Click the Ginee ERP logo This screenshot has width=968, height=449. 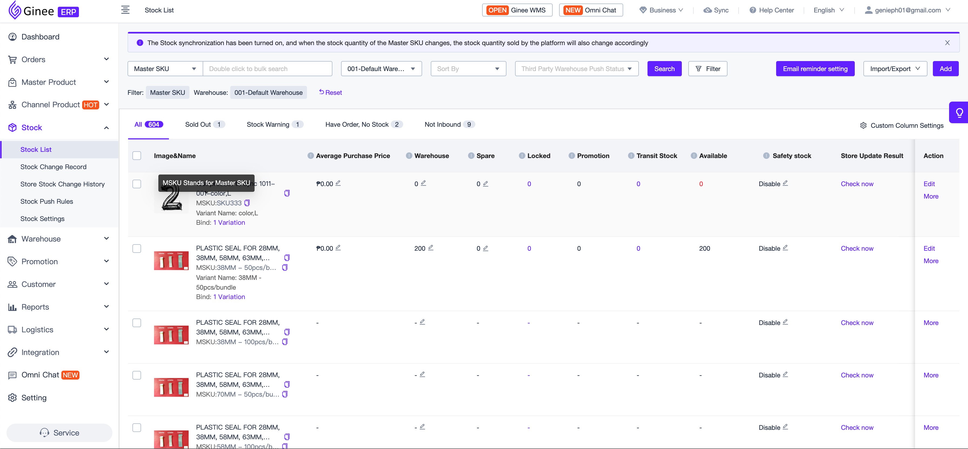pos(44,11)
